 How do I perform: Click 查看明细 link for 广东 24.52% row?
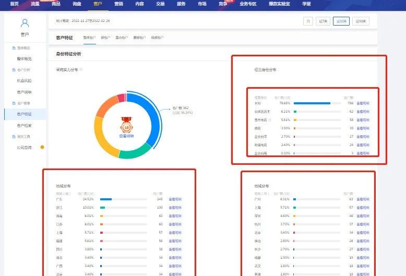(x=175, y=199)
